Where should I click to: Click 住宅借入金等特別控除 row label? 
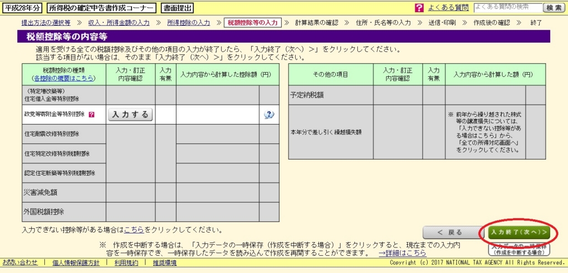pos(52,98)
